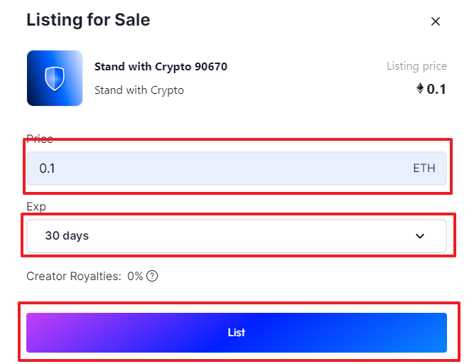Image resolution: width=474 pixels, height=364 pixels.
Task: Open the 30 days expiration dropdown
Action: pos(237,236)
